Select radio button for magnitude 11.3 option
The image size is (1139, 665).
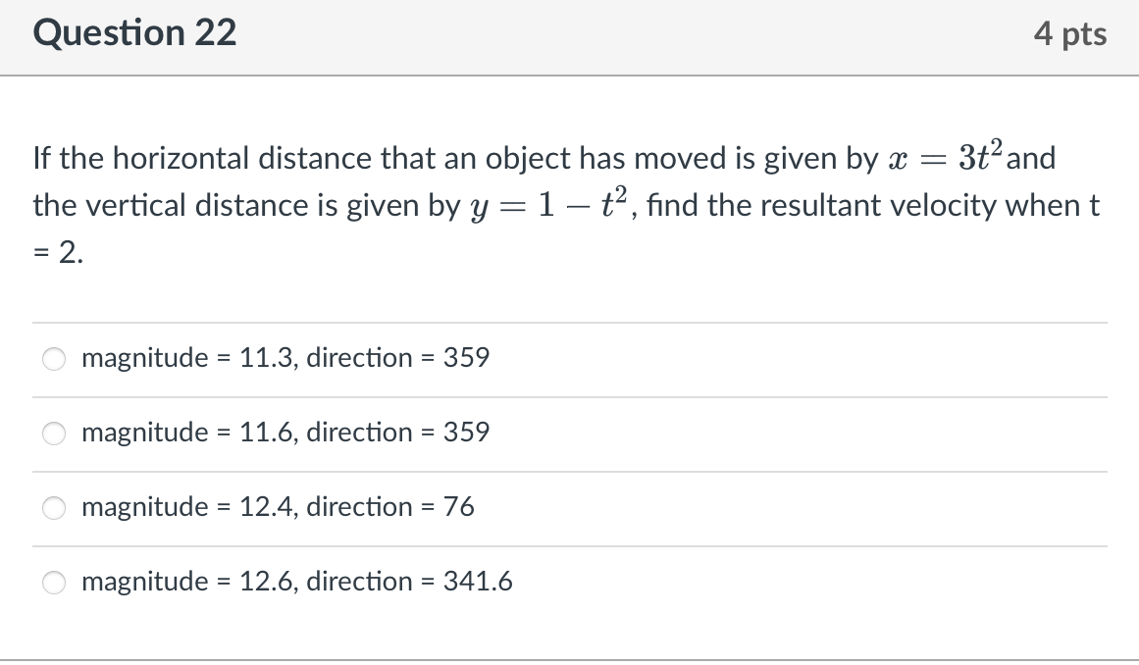[54, 359]
